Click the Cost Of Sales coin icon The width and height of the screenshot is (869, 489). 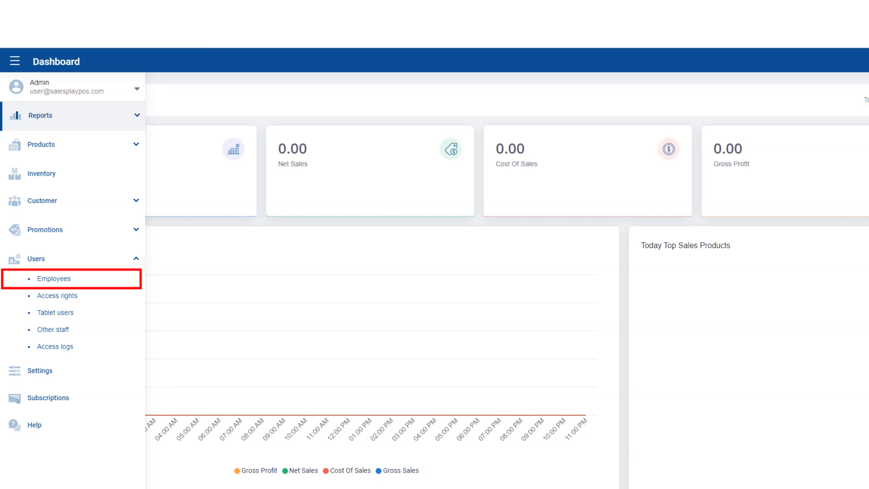(668, 149)
